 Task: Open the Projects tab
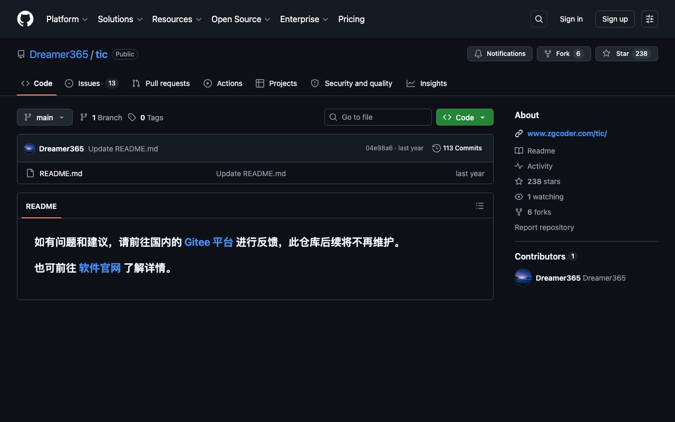(276, 83)
